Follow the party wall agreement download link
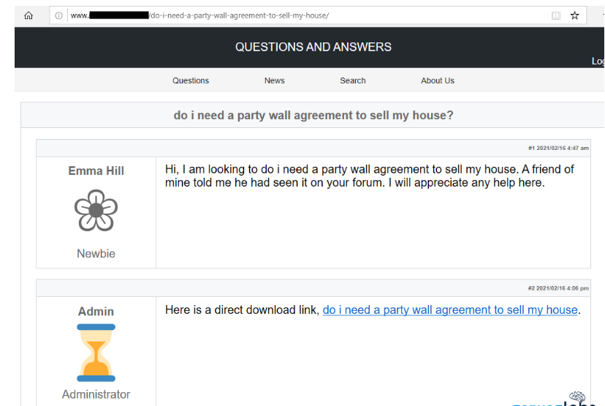This screenshot has width=605, height=406. click(x=450, y=310)
